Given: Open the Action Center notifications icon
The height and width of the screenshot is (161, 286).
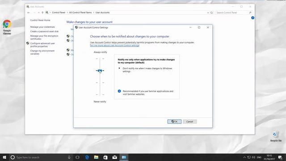Looking at the screenshot, I should coord(280,157).
